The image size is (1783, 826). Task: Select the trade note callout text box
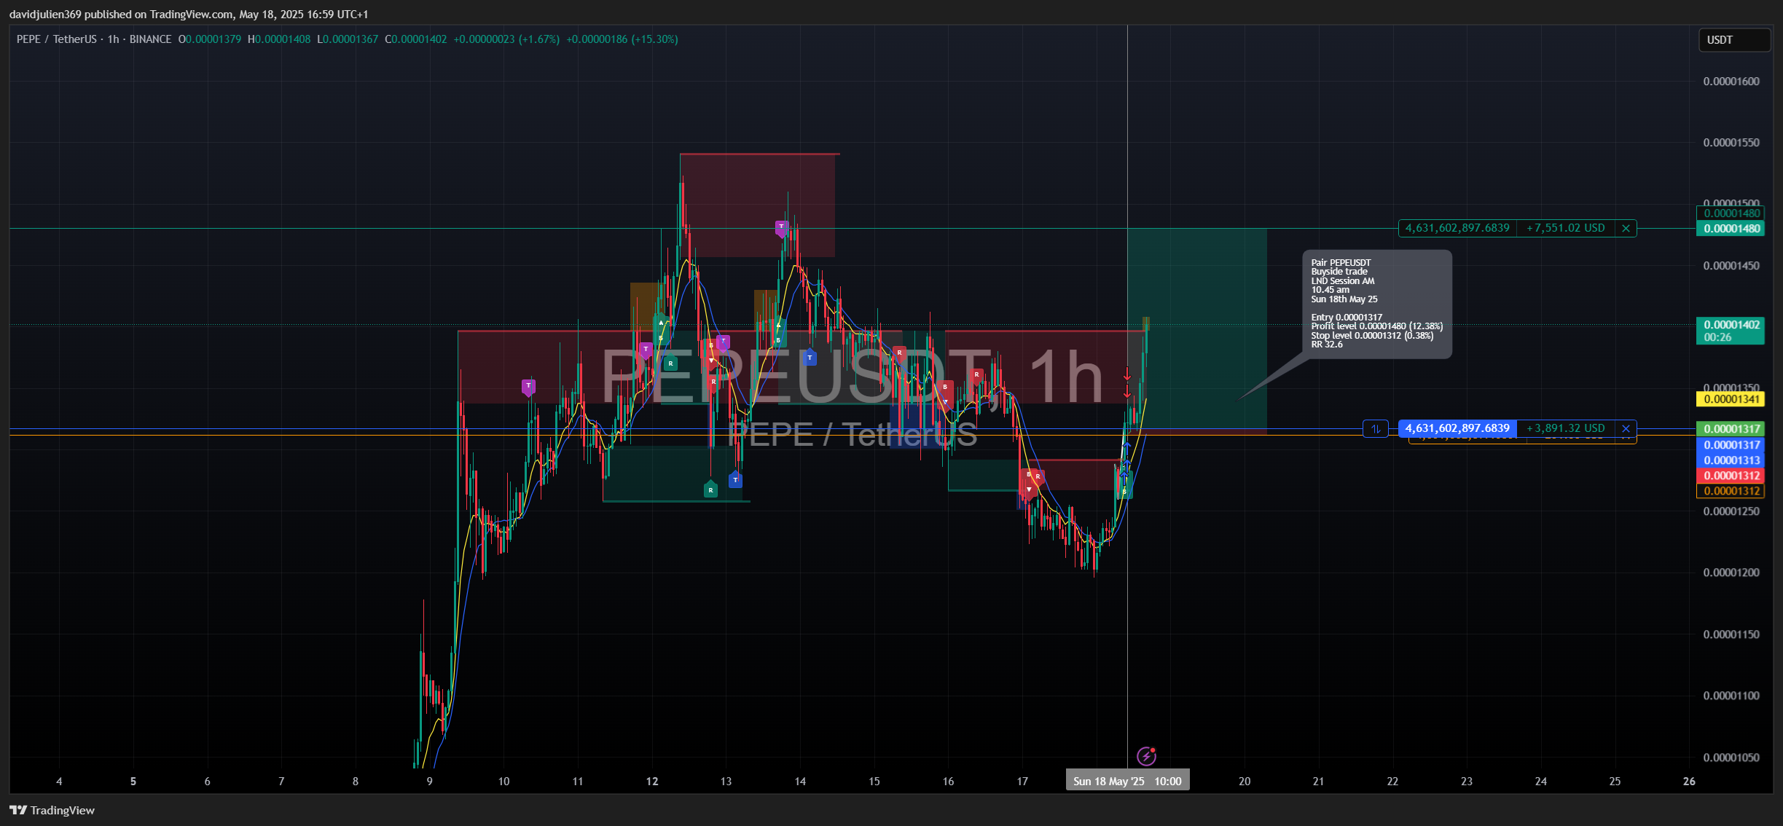click(1376, 304)
